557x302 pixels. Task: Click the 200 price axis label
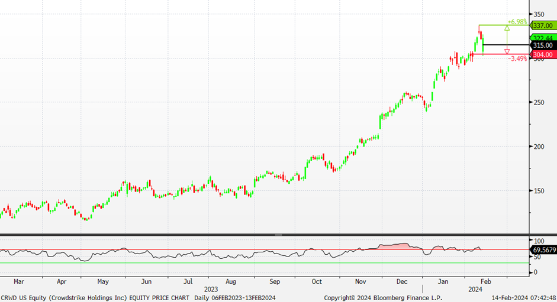tap(539, 147)
